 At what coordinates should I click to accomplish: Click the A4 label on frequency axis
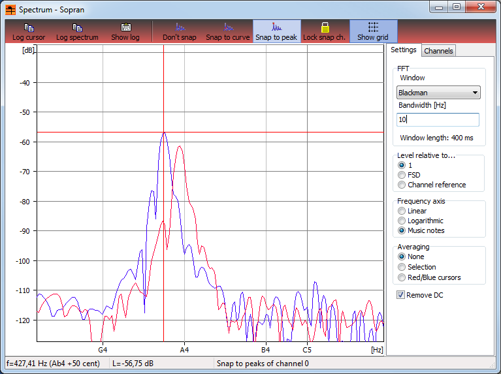pyautogui.click(x=184, y=350)
